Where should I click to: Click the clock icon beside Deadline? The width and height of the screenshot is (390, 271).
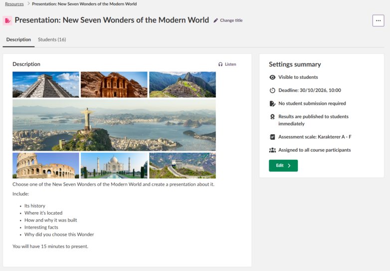272,90
